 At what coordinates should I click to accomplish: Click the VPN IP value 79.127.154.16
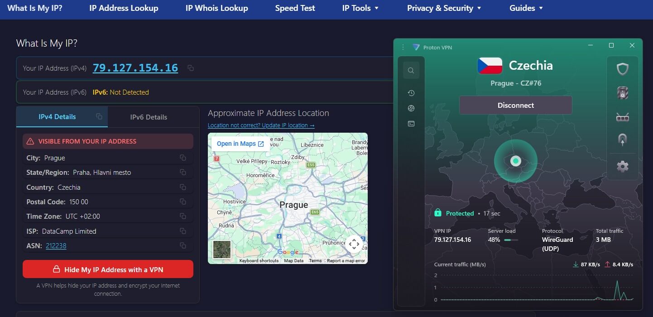tap(452, 240)
